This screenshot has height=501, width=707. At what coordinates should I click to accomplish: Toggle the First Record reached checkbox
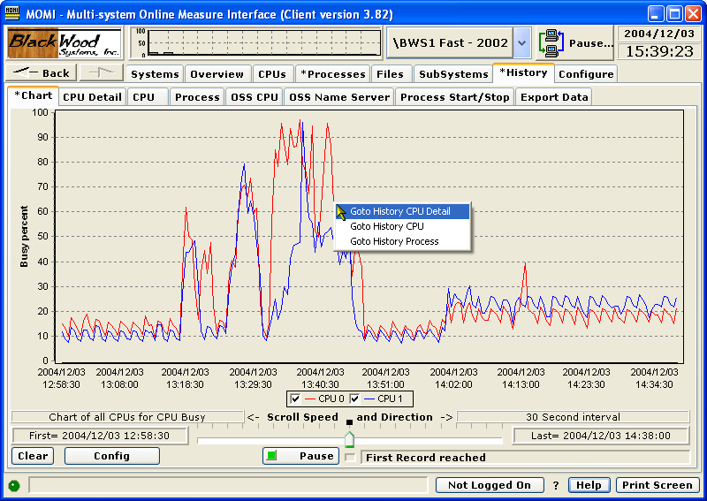coord(351,457)
